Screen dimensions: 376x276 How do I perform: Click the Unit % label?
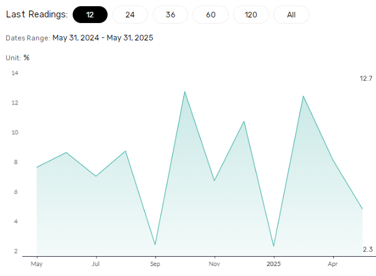pos(17,58)
